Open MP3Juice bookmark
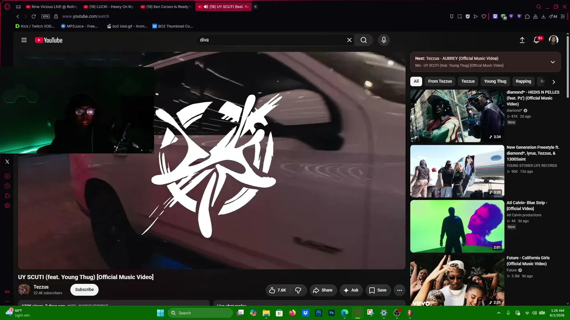Viewport: 570px width, 320px height. point(79,26)
